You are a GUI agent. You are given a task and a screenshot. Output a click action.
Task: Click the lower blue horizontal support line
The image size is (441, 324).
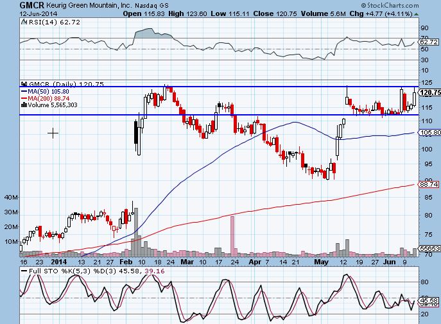[219, 115]
